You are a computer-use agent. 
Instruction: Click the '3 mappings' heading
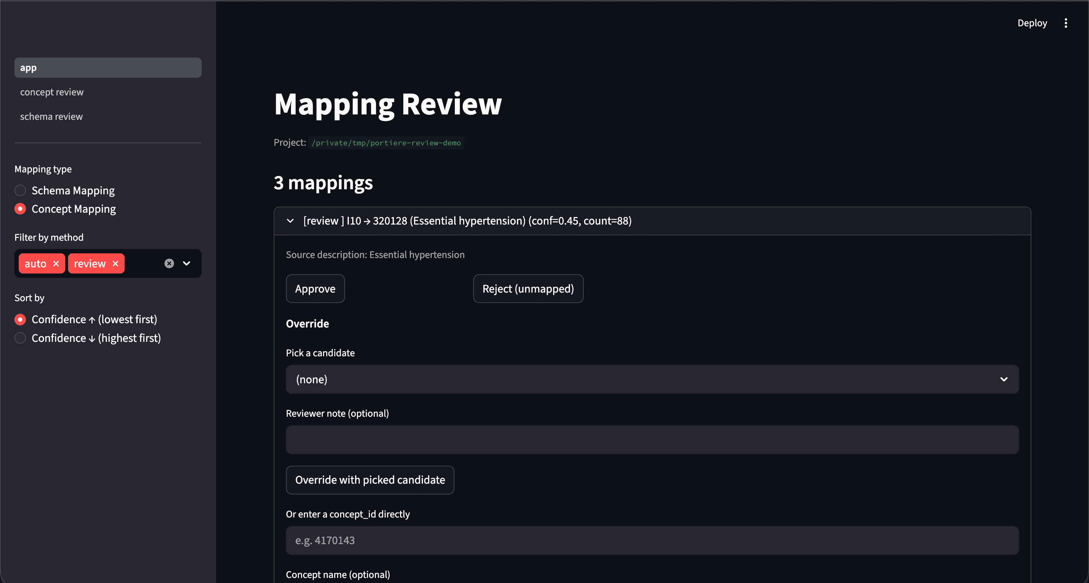pos(323,182)
